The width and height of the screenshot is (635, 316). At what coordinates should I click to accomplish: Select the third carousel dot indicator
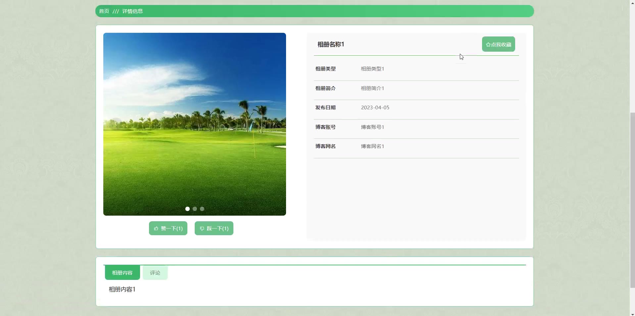coord(202,209)
